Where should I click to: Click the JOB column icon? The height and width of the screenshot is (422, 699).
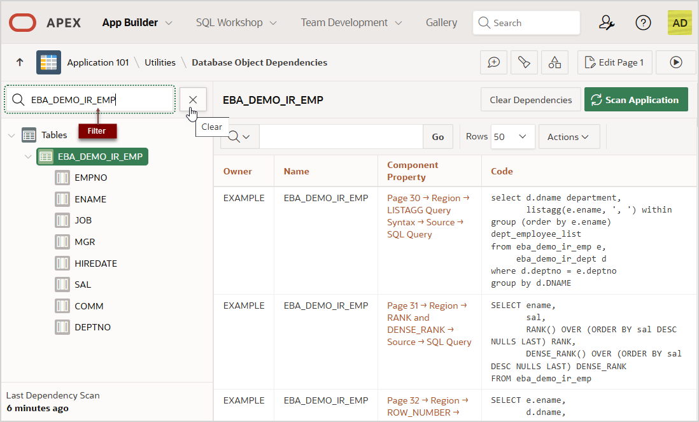62,220
